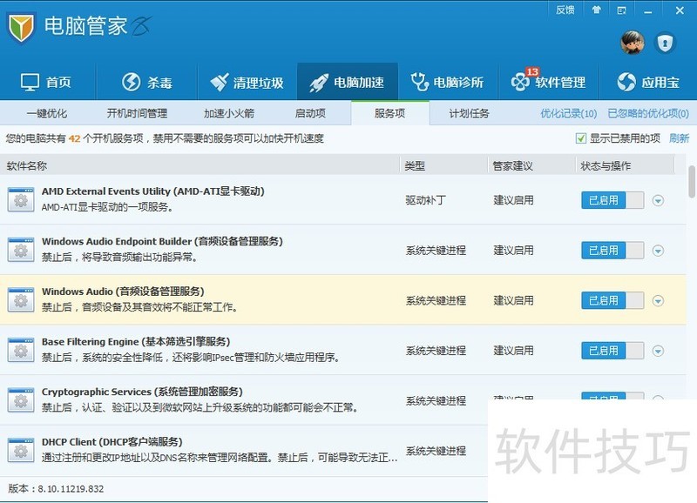Toggle 已启用 switch for AMD External Events Utility
This screenshot has height=503, width=697.
[x=612, y=200]
